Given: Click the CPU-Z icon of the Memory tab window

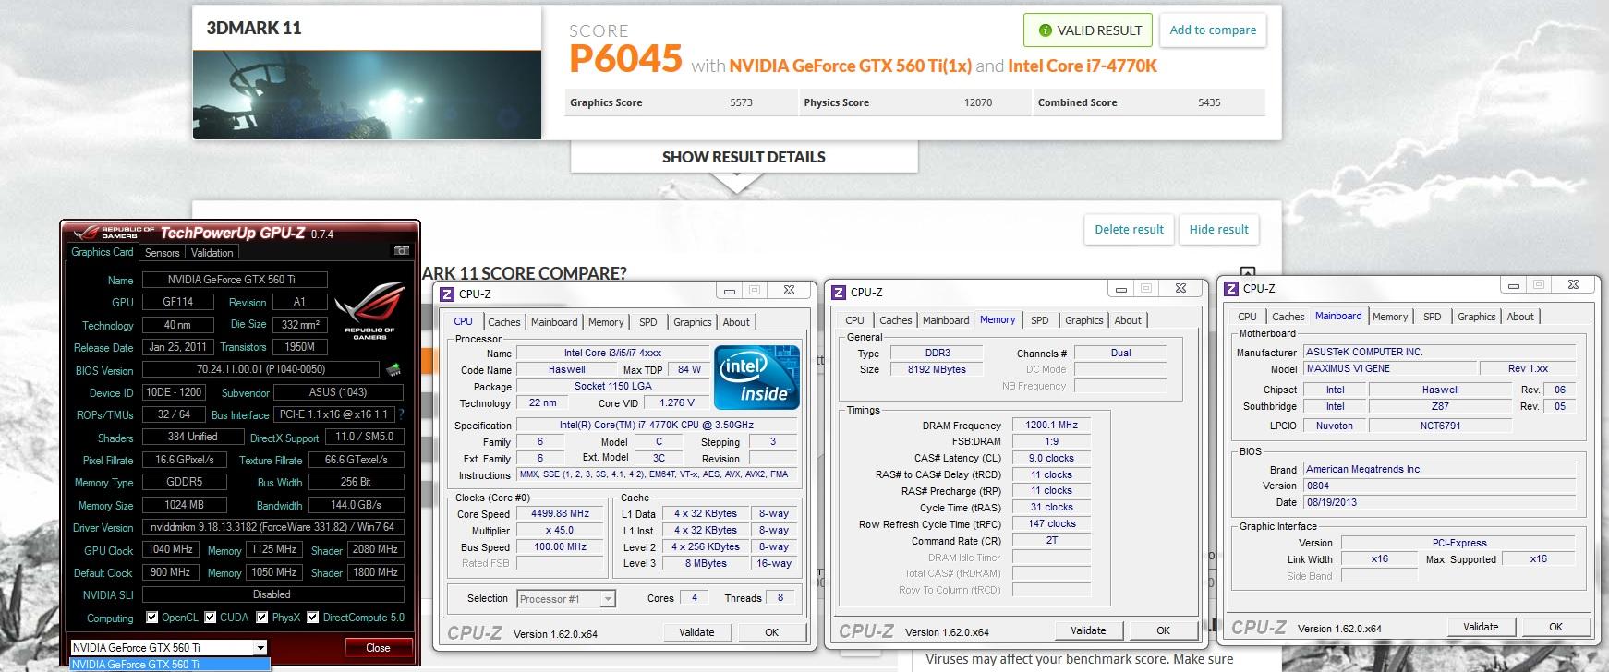Looking at the screenshot, I should (x=839, y=292).
